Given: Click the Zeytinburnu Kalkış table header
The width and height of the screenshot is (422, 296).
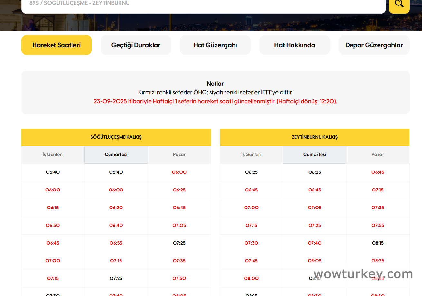Looking at the screenshot, I should (x=314, y=137).
